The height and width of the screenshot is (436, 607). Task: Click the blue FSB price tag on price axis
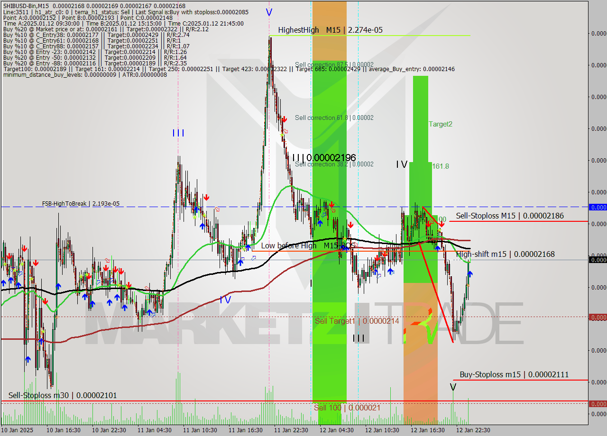pos(598,207)
